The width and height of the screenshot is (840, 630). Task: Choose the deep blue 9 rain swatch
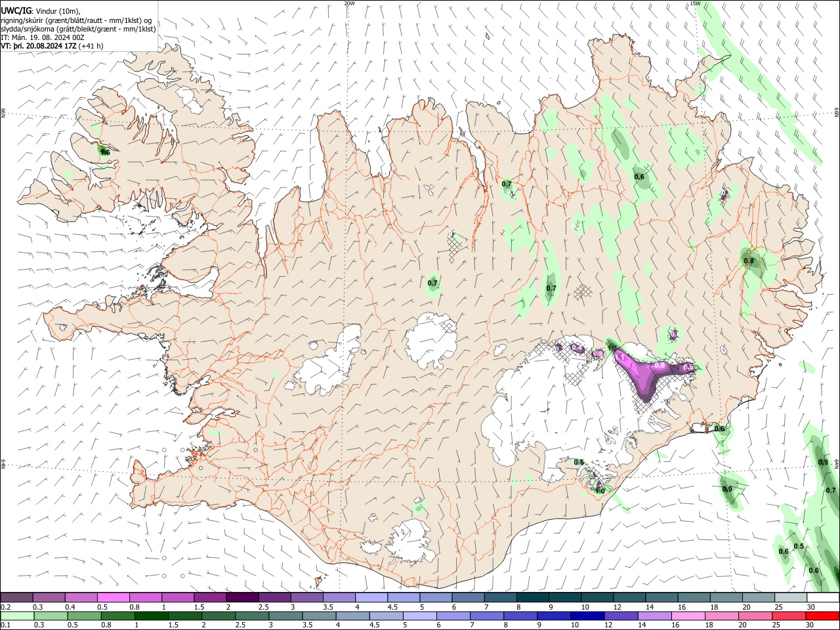tap(553, 616)
